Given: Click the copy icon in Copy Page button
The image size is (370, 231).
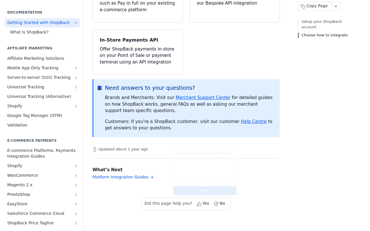Looking at the screenshot, I should [x=303, y=6].
